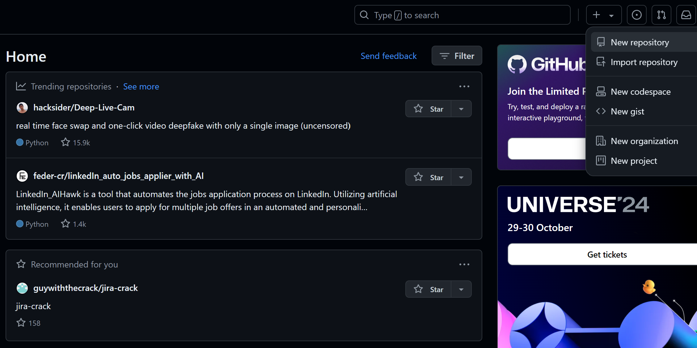Screen dimensions: 697x348
Task: Select New codespace from menu
Action: coord(644,91)
